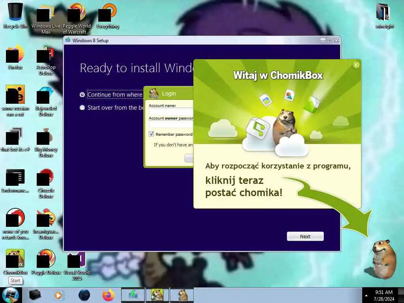Open Insaniquarium Deluxe desktop icon

[x=46, y=224]
